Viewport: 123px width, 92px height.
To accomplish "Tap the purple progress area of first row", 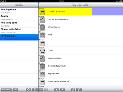I will coord(107,11).
